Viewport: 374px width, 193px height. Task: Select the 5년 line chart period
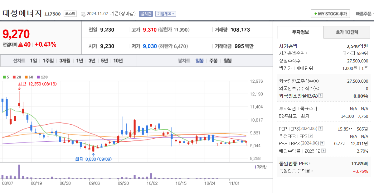[x=104, y=61]
